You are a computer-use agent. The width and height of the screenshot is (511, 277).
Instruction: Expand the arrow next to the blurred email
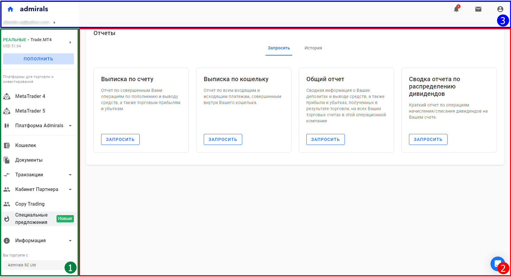coord(54,23)
